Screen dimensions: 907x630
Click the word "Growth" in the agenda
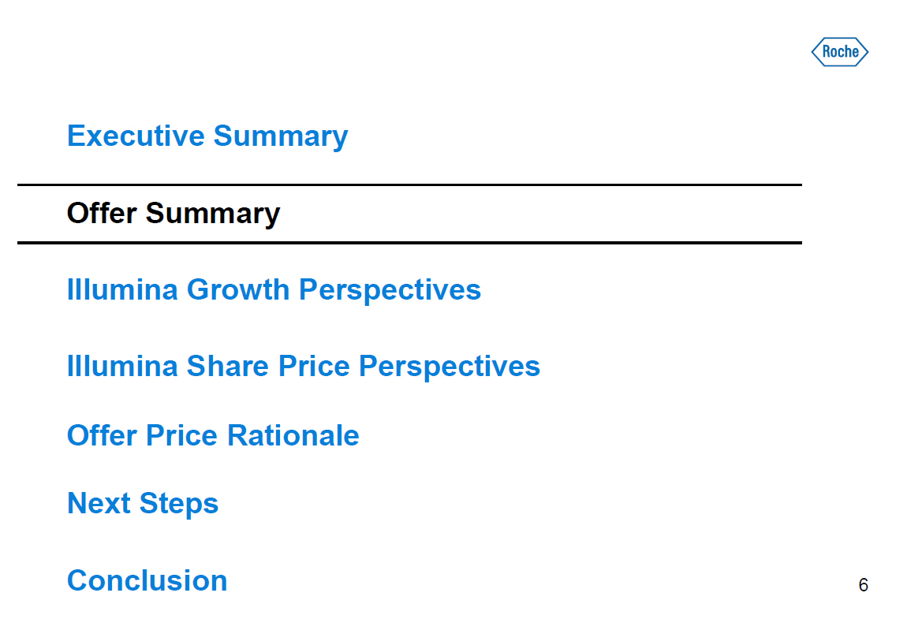pyautogui.click(x=239, y=289)
